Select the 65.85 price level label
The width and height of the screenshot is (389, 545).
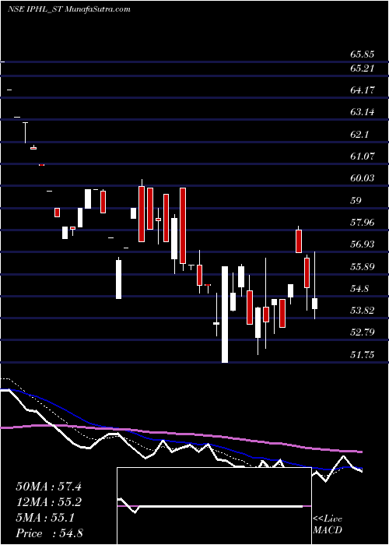(363, 54)
